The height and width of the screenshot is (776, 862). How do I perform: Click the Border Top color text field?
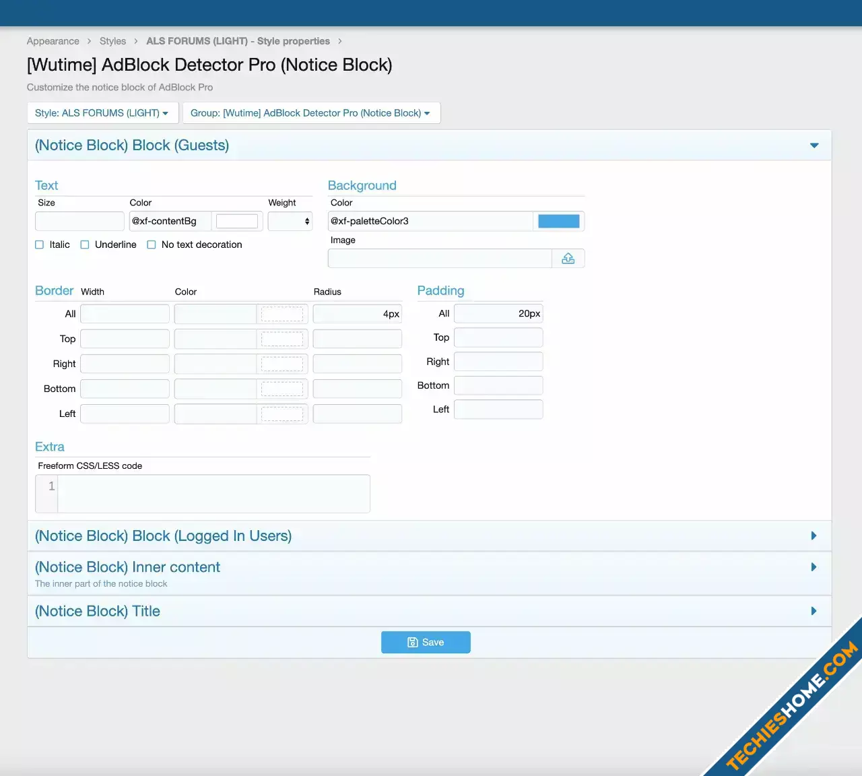pyautogui.click(x=215, y=339)
